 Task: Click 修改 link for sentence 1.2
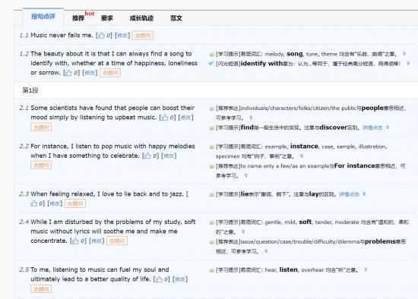[x=90, y=73]
